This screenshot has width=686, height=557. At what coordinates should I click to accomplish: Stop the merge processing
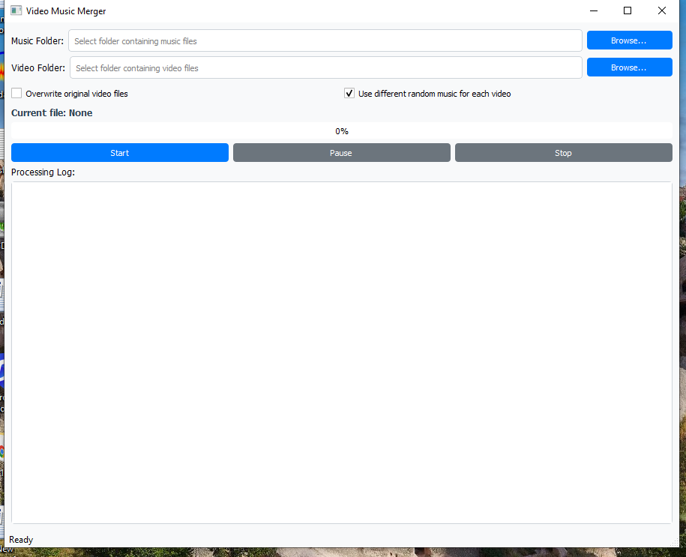click(563, 153)
